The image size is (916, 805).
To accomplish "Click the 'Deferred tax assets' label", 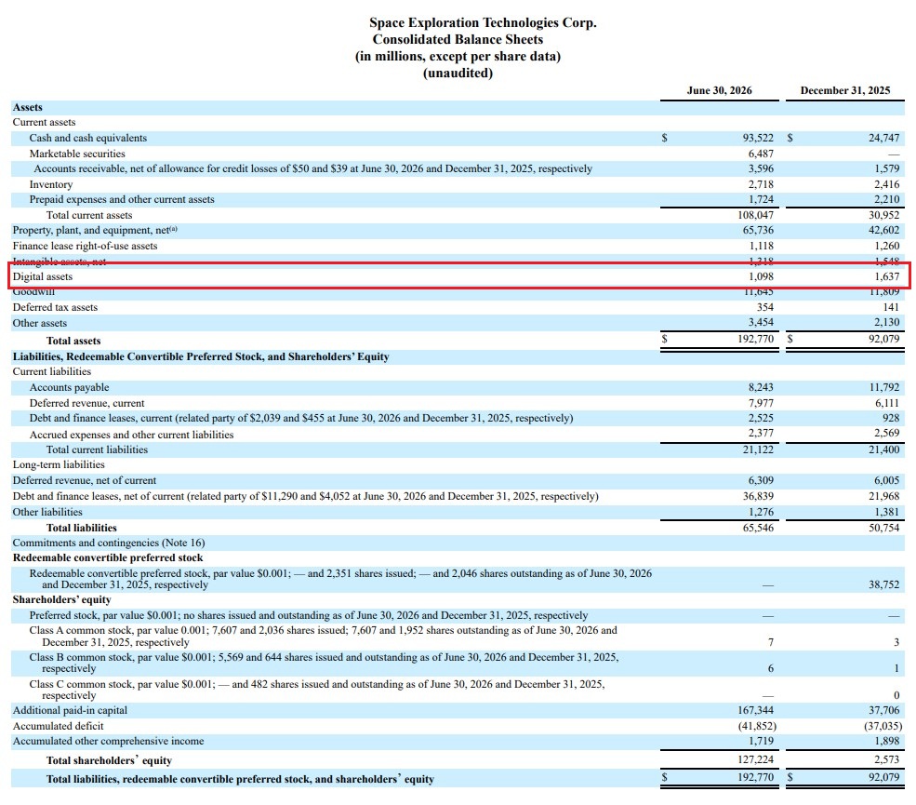I will pyautogui.click(x=55, y=307).
